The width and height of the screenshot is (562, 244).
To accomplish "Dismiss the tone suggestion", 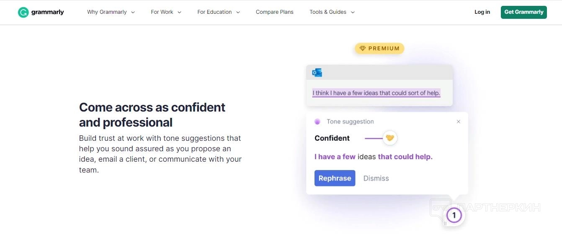I will 376,178.
